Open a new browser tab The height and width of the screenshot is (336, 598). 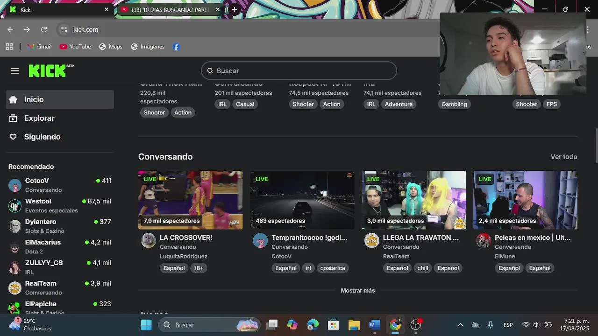pos(235,9)
